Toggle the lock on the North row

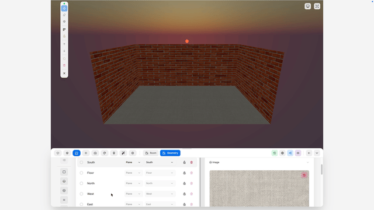pyautogui.click(x=185, y=183)
